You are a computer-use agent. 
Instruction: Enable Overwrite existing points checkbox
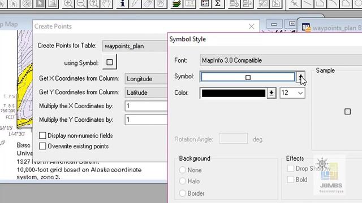[x=42, y=146]
